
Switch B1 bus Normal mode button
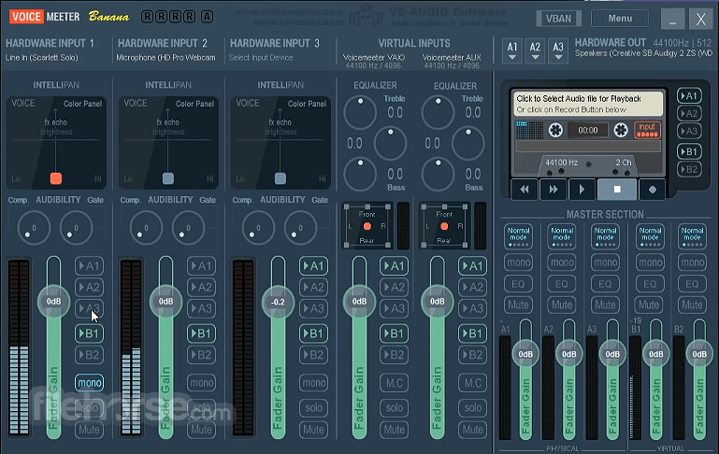point(650,236)
